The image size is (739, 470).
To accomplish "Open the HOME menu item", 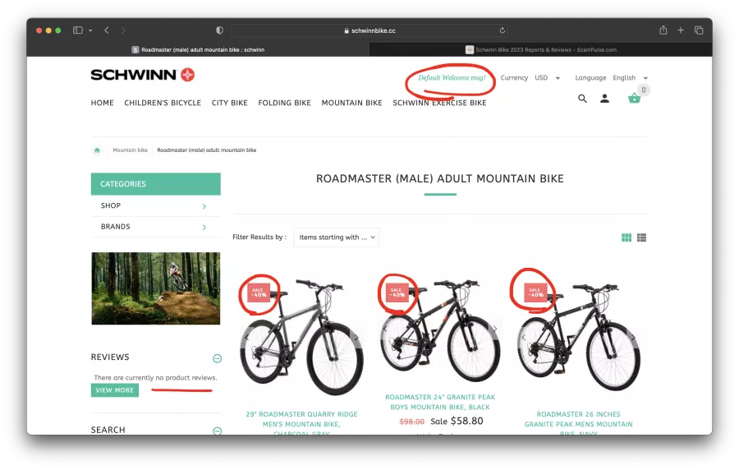I will coord(103,103).
